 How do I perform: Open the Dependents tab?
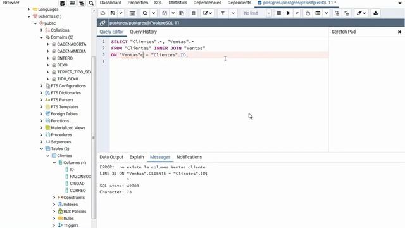tap(239, 3)
